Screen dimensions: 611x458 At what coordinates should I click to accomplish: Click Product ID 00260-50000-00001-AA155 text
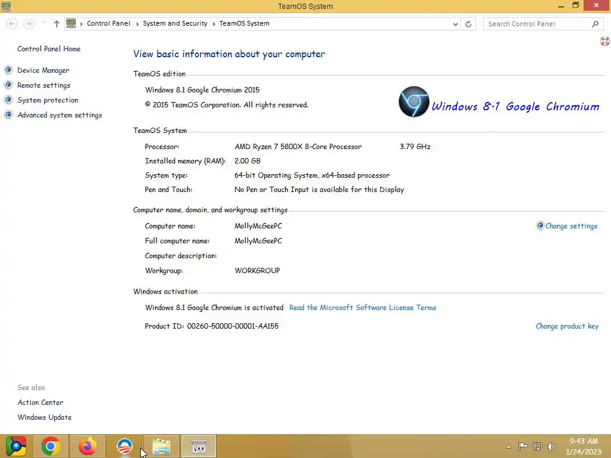212,326
